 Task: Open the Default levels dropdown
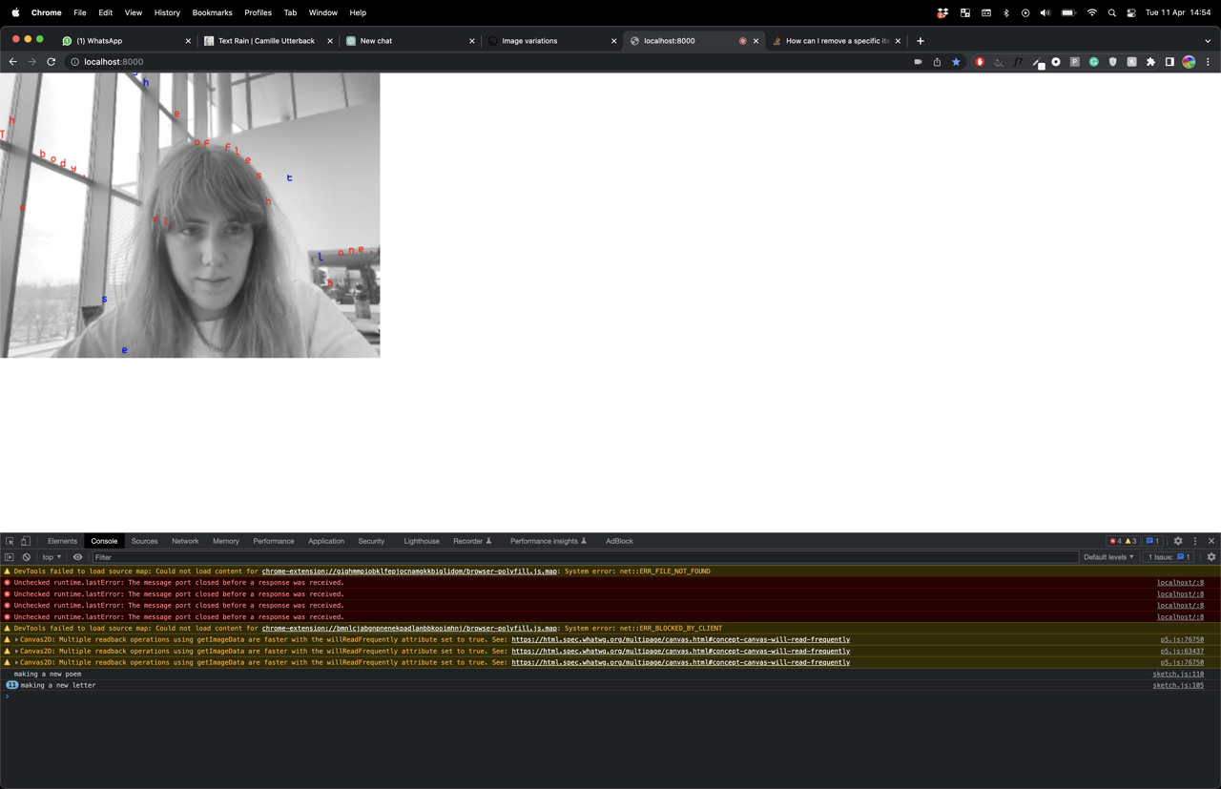coord(1108,557)
